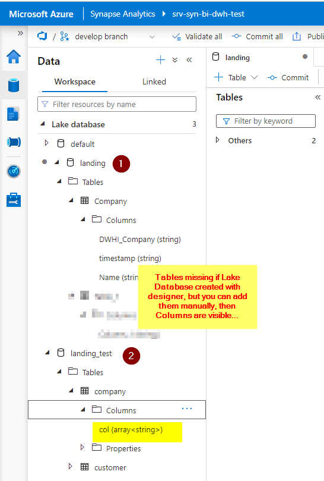The height and width of the screenshot is (481, 324).
Task: Click the Publish button
Action: (308, 36)
